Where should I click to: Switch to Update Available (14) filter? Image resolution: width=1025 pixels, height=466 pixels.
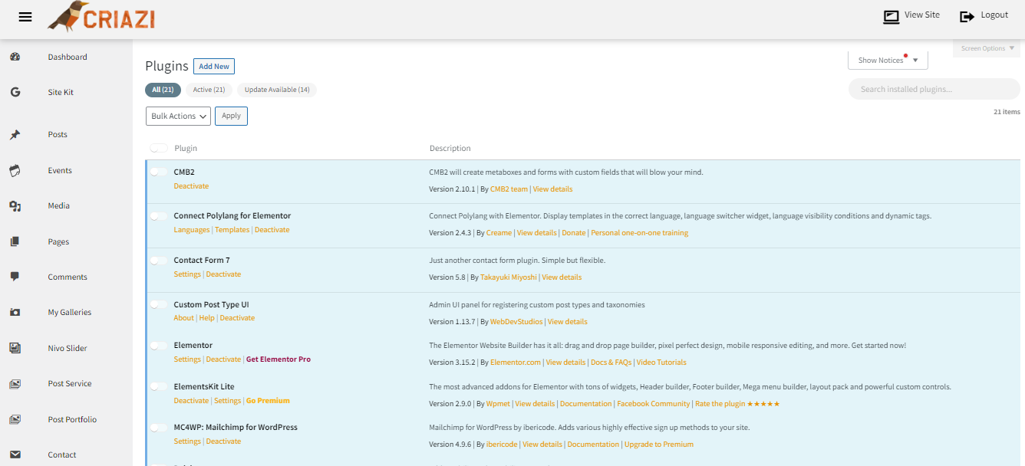tap(277, 90)
